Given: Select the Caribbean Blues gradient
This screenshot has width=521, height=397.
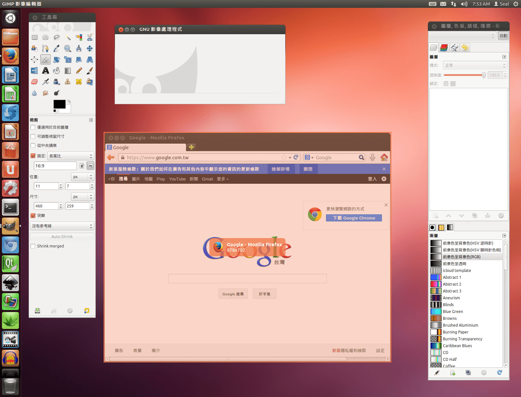Looking at the screenshot, I should (457, 346).
